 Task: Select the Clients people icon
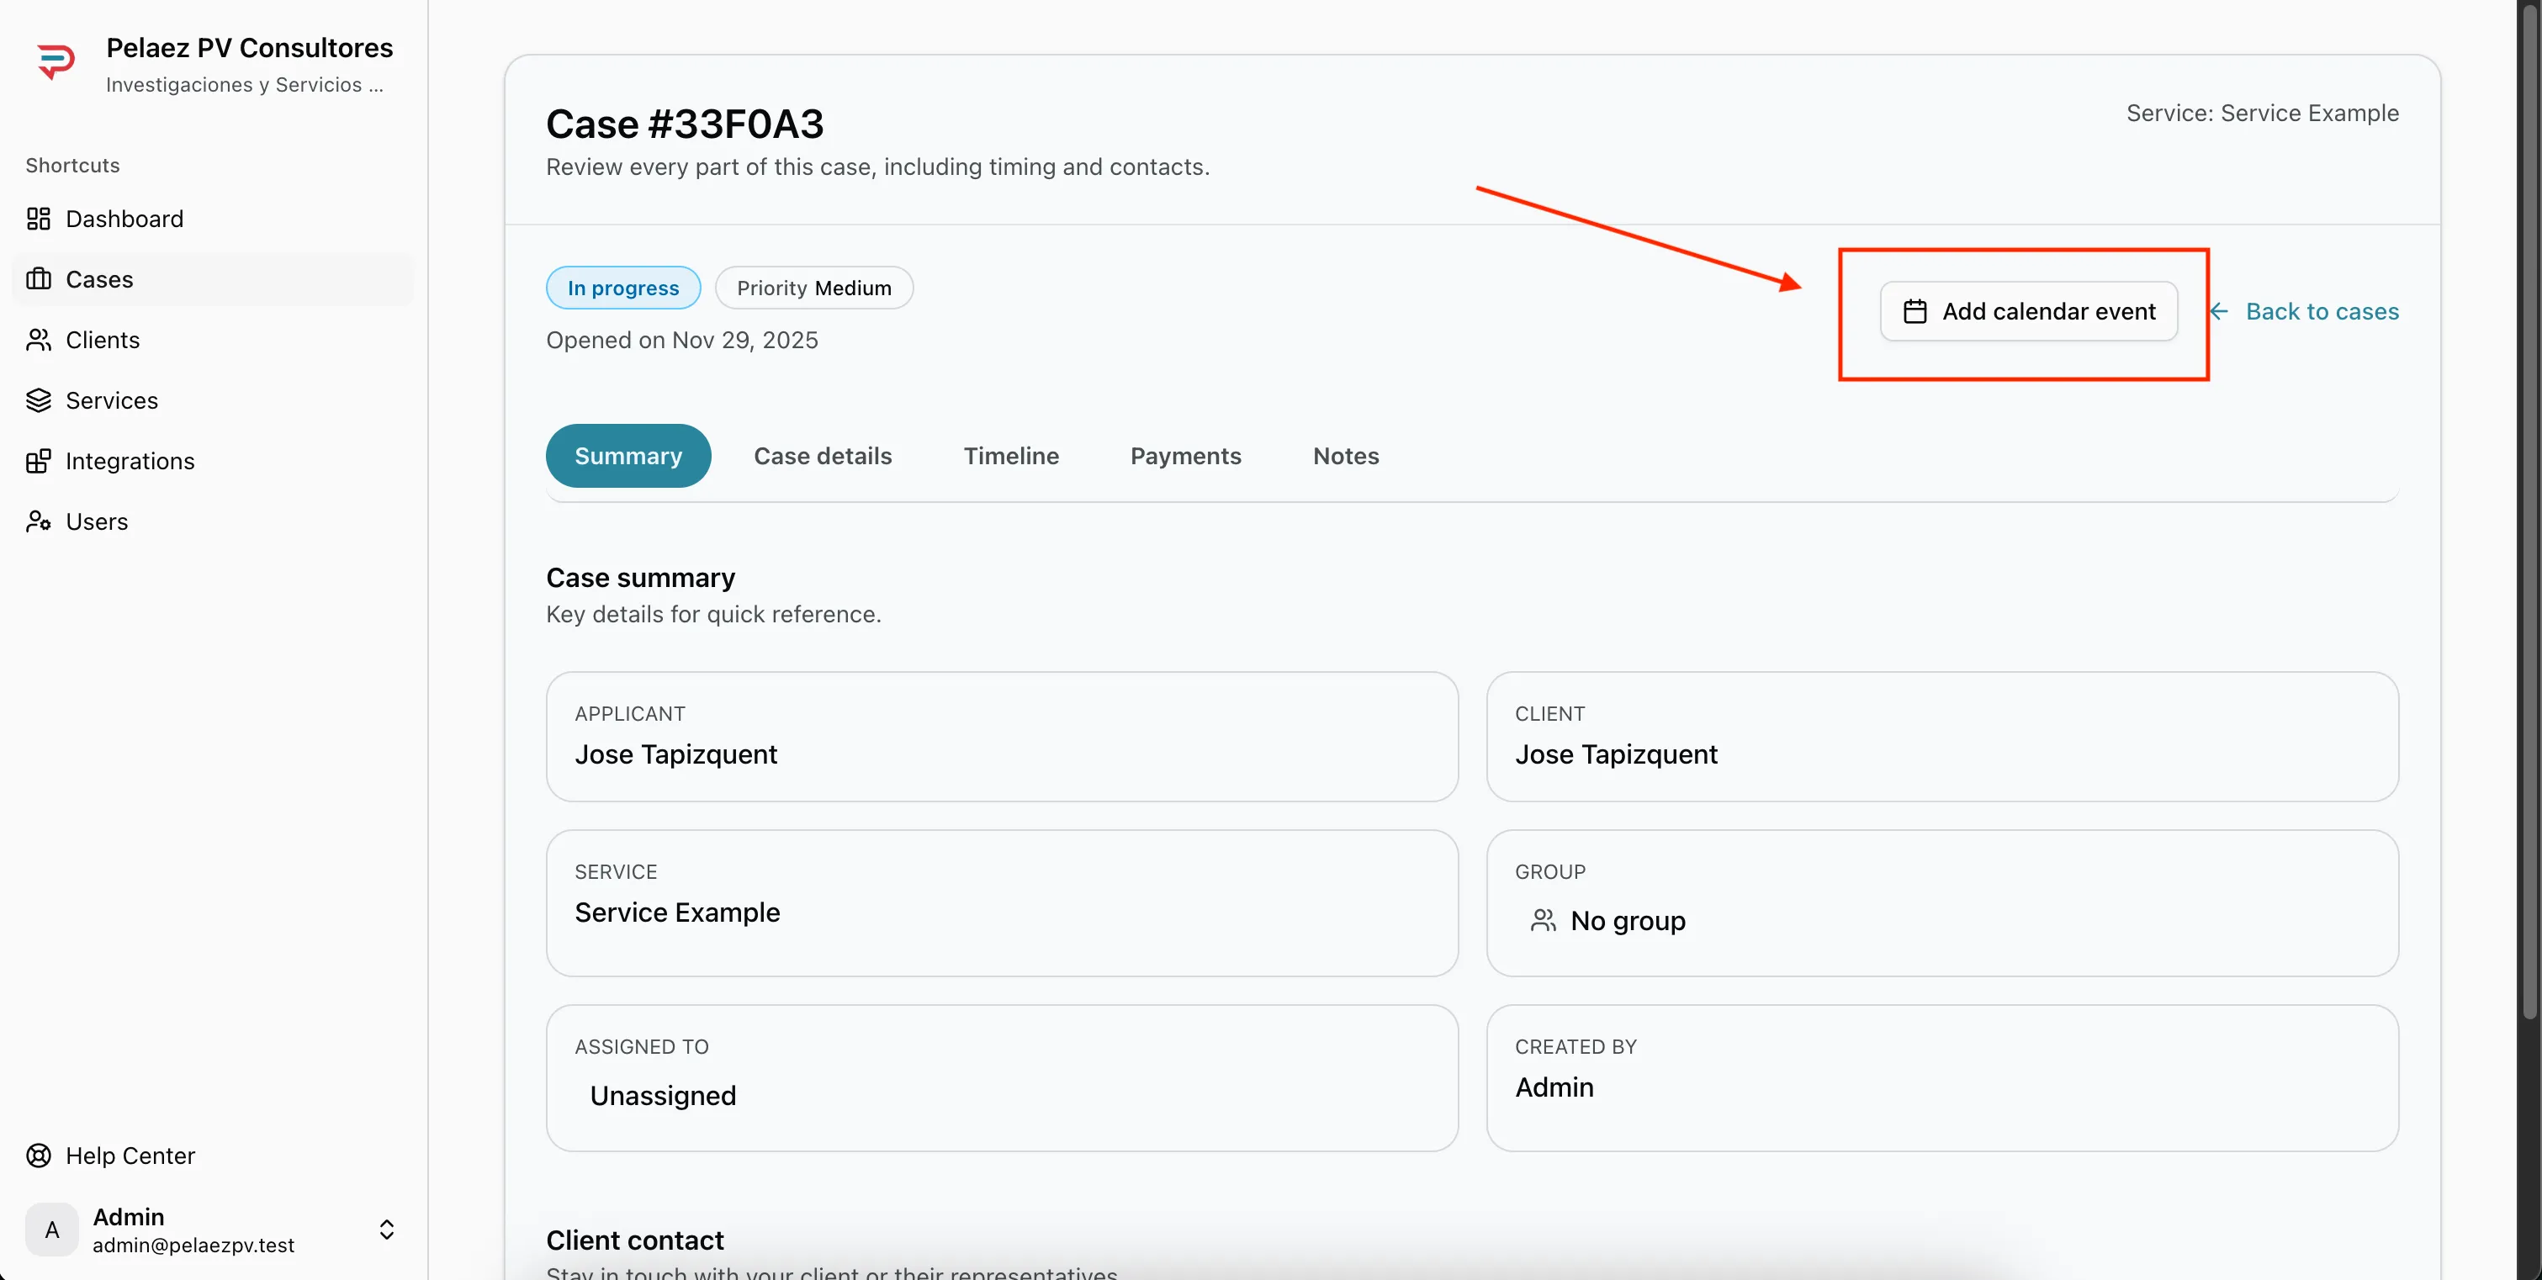tap(39, 340)
